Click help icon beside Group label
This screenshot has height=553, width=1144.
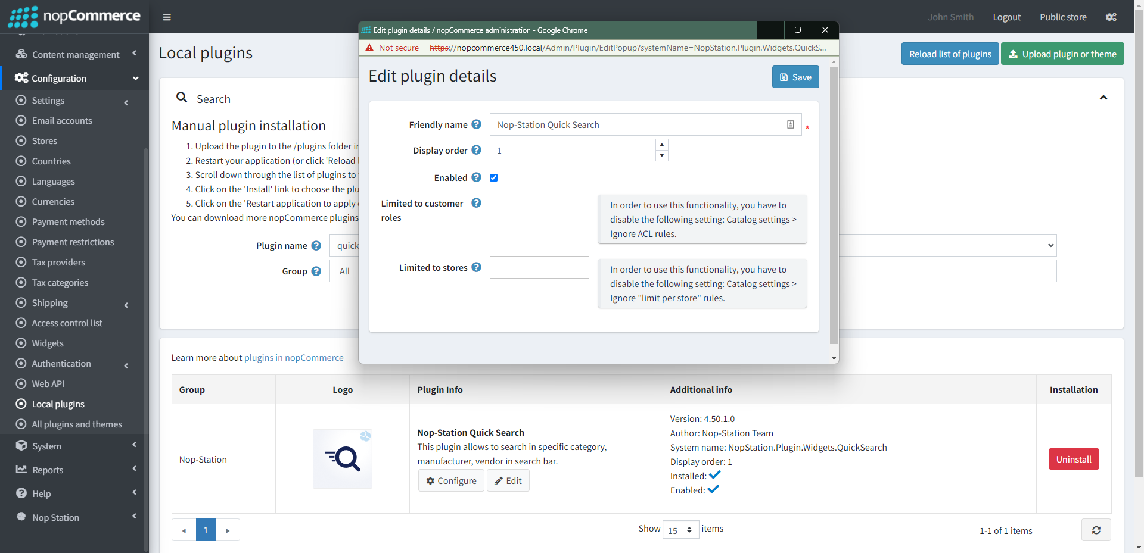click(x=316, y=271)
